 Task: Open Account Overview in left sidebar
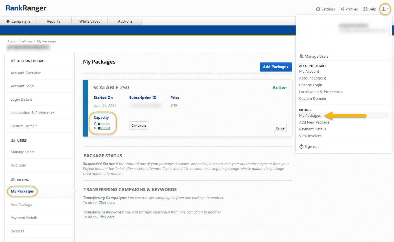pos(26,73)
